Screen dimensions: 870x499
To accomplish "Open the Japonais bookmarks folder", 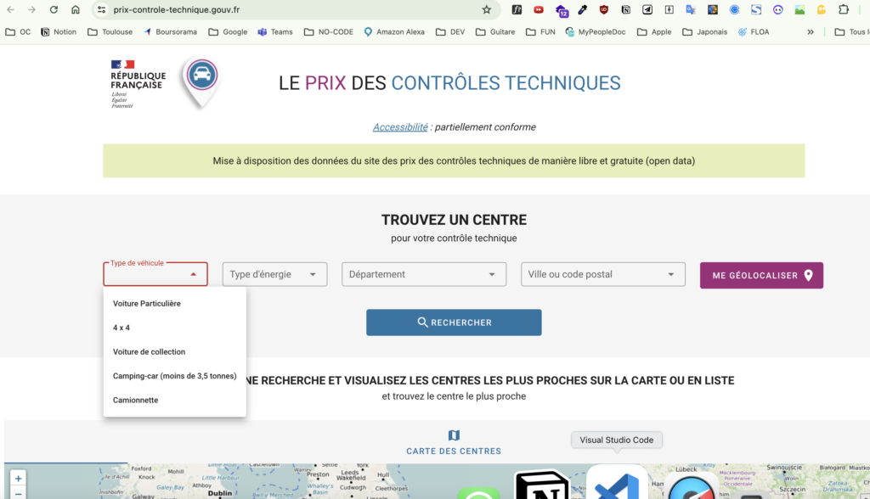I will tap(704, 32).
